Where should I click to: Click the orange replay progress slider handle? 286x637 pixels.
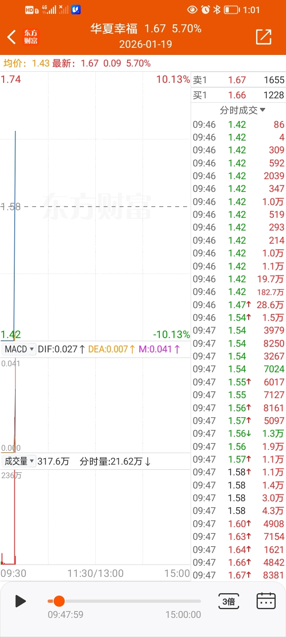59,601
